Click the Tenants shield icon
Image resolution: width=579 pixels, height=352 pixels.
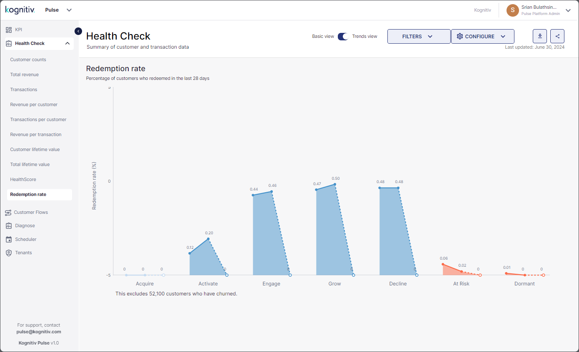[9, 253]
